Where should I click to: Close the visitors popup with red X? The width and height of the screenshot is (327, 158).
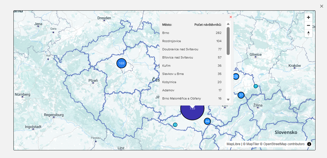pos(231,17)
